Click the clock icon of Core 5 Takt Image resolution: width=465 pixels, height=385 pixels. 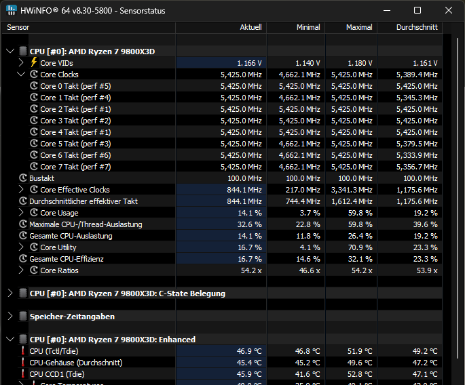[x=34, y=144]
